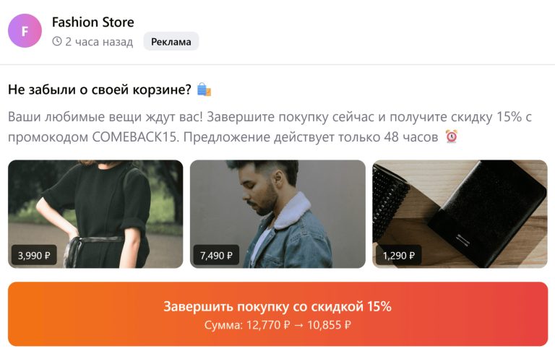
Task: Click the purple F avatar of Fashion Store
Action: pos(25,31)
